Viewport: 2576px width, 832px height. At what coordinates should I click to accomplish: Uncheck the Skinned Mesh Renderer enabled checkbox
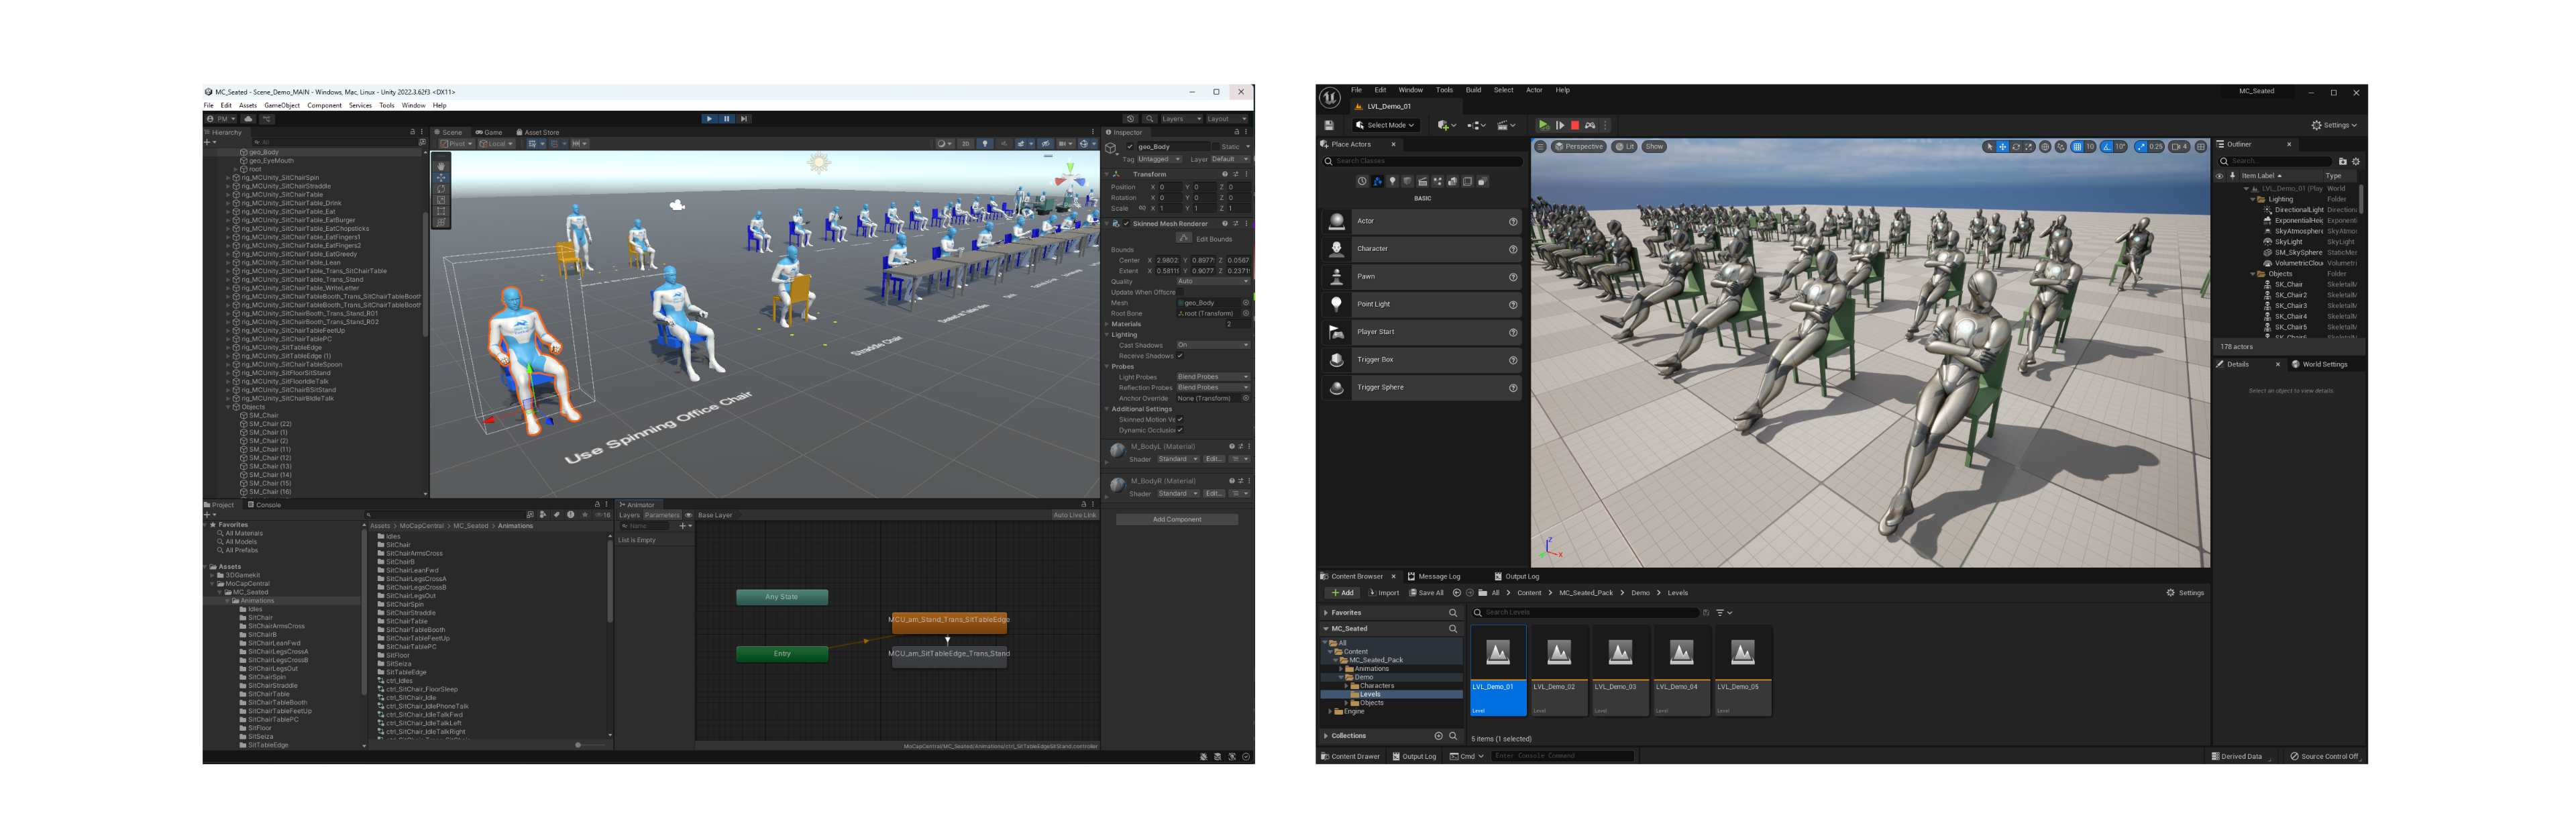point(1126,224)
